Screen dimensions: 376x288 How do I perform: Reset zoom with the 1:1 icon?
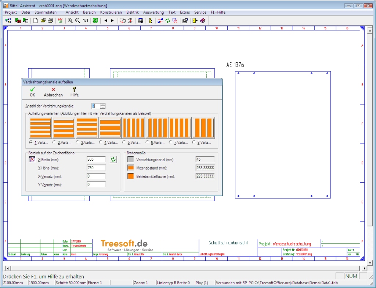tap(85, 21)
